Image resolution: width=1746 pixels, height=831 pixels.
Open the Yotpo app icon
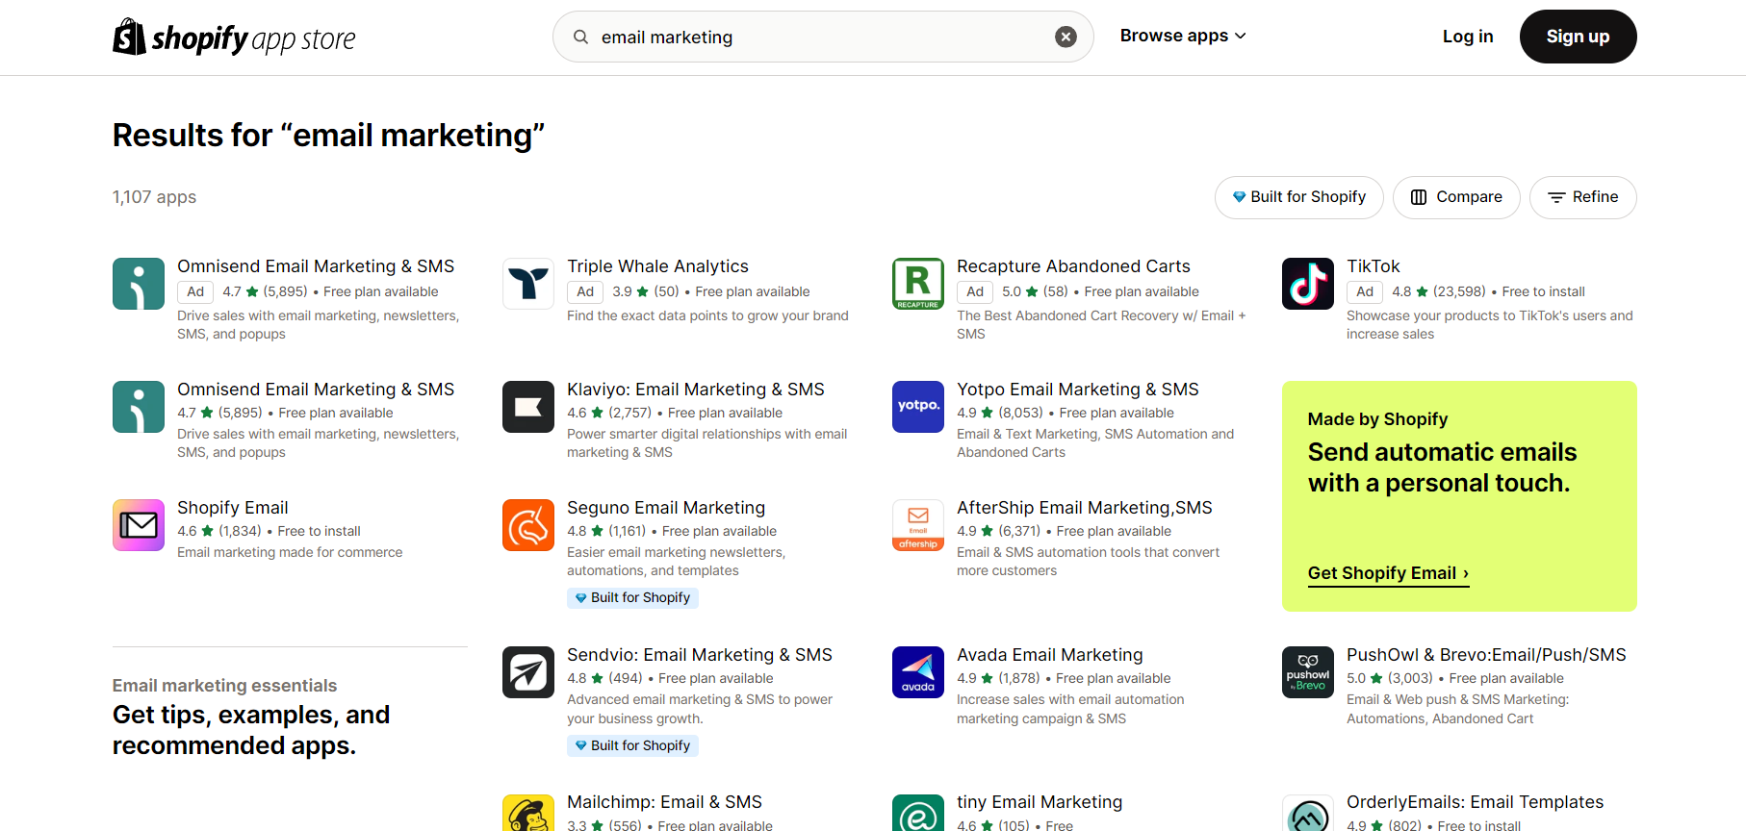pos(918,407)
